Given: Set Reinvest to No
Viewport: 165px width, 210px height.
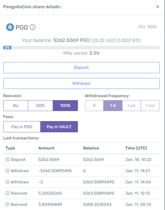Looking at the screenshot, I should pos(16,105).
